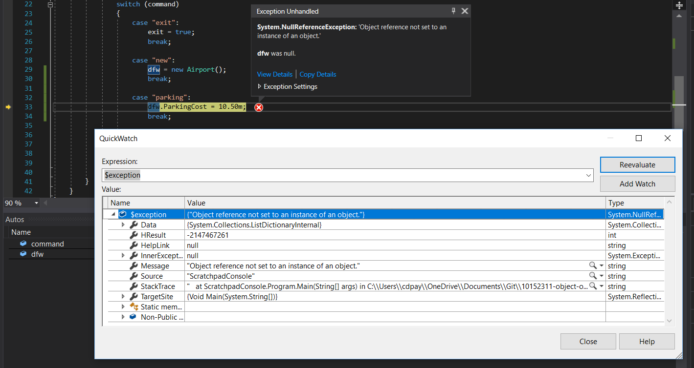This screenshot has width=694, height=368.
Task: Expand the Static members node
Action: [123, 307]
